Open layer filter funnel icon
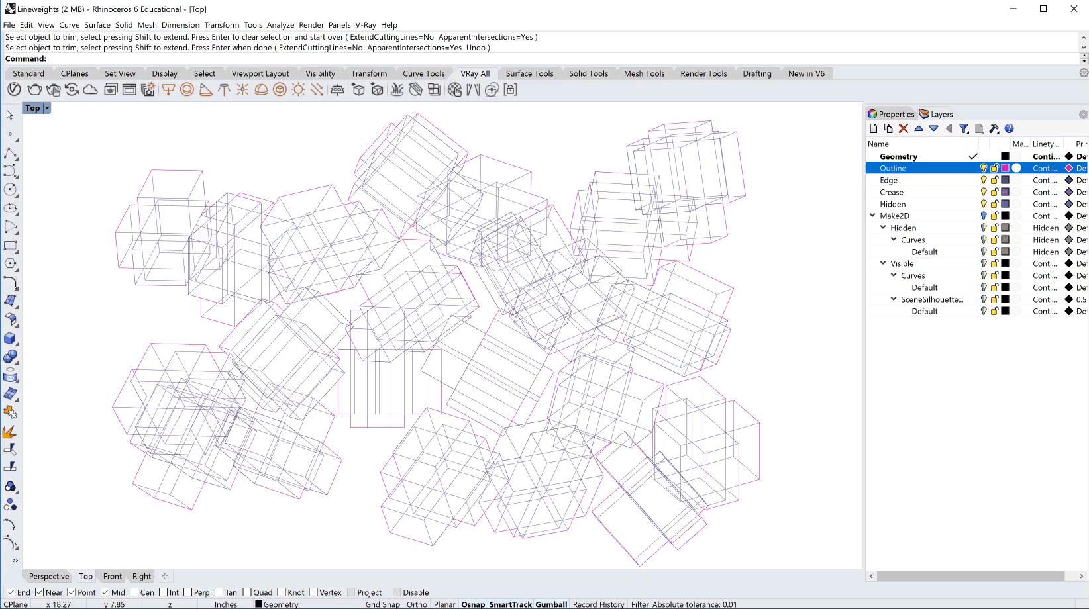Image resolution: width=1089 pixels, height=609 pixels. [x=964, y=128]
